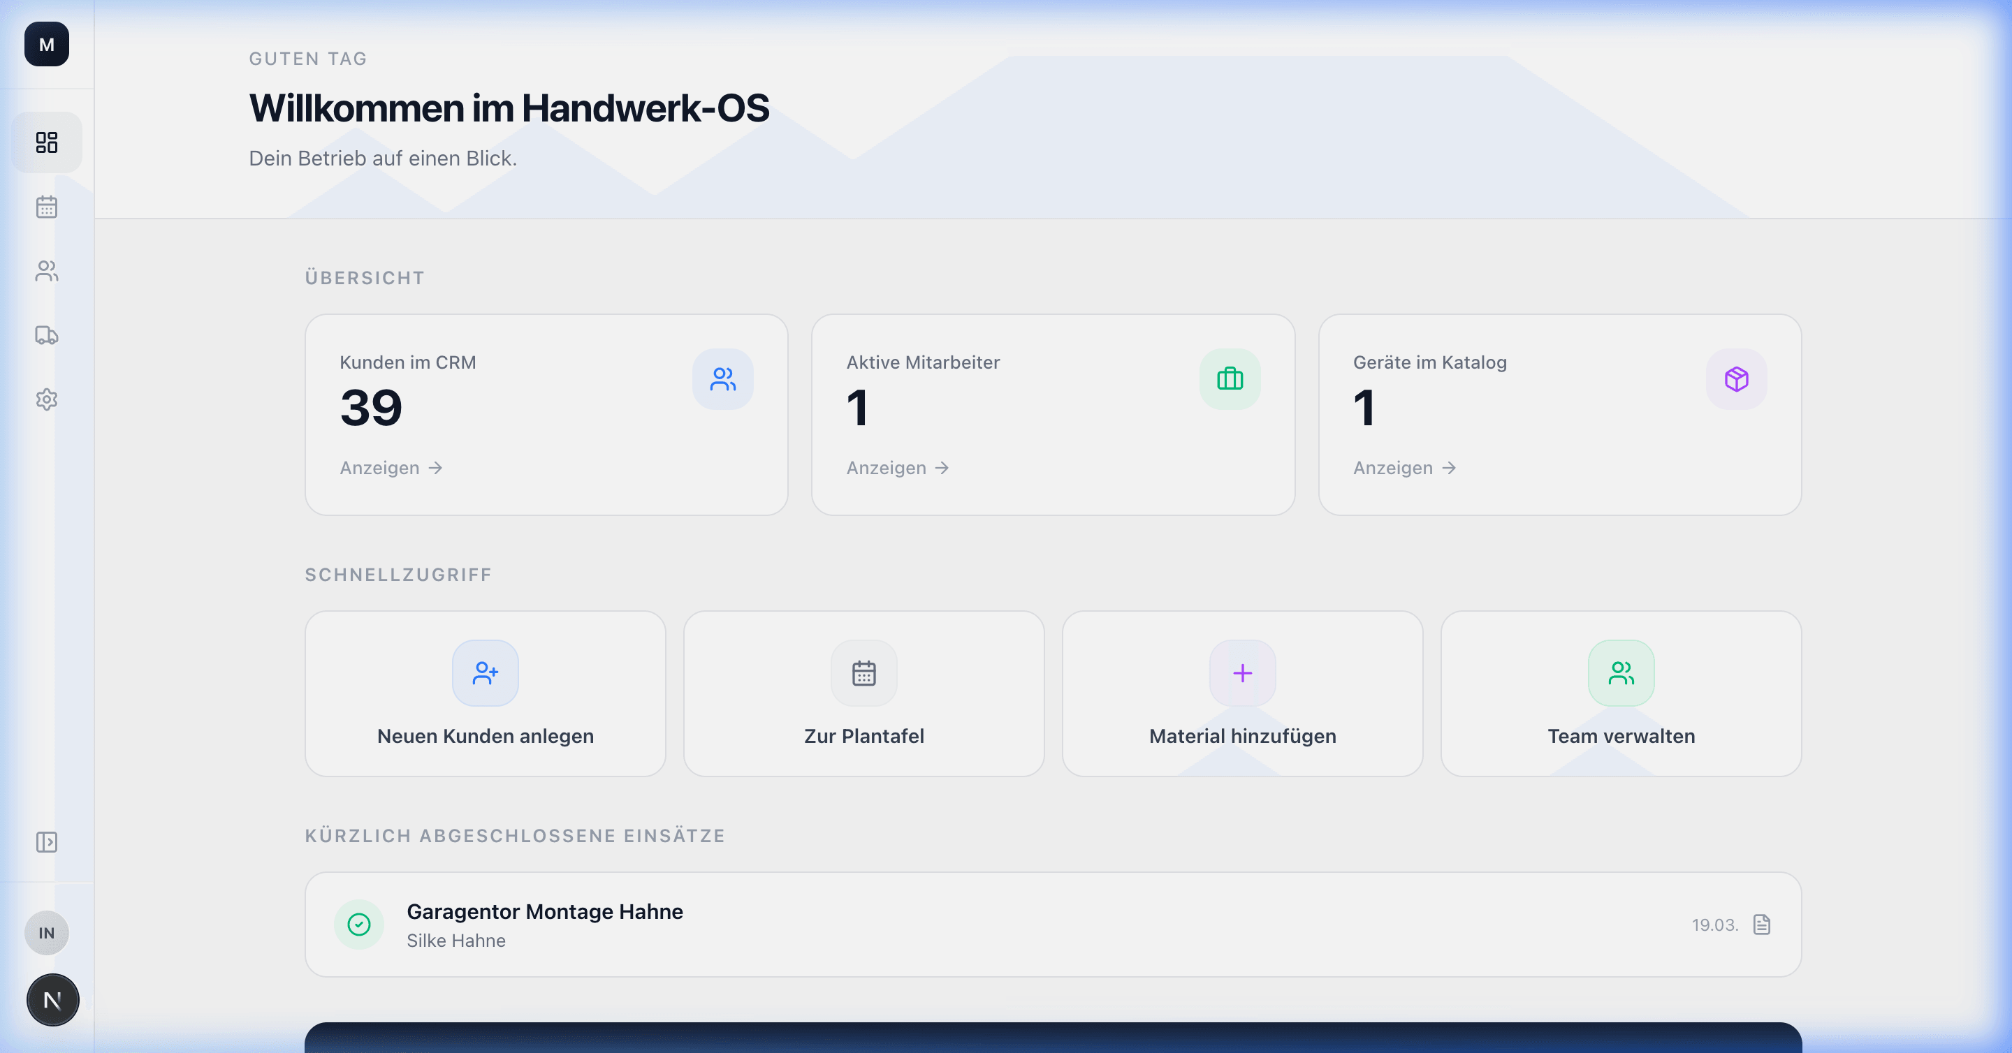Image resolution: width=2012 pixels, height=1053 pixels.
Task: Open Garagentor Montage Hahne completed job
Action: coord(545,912)
